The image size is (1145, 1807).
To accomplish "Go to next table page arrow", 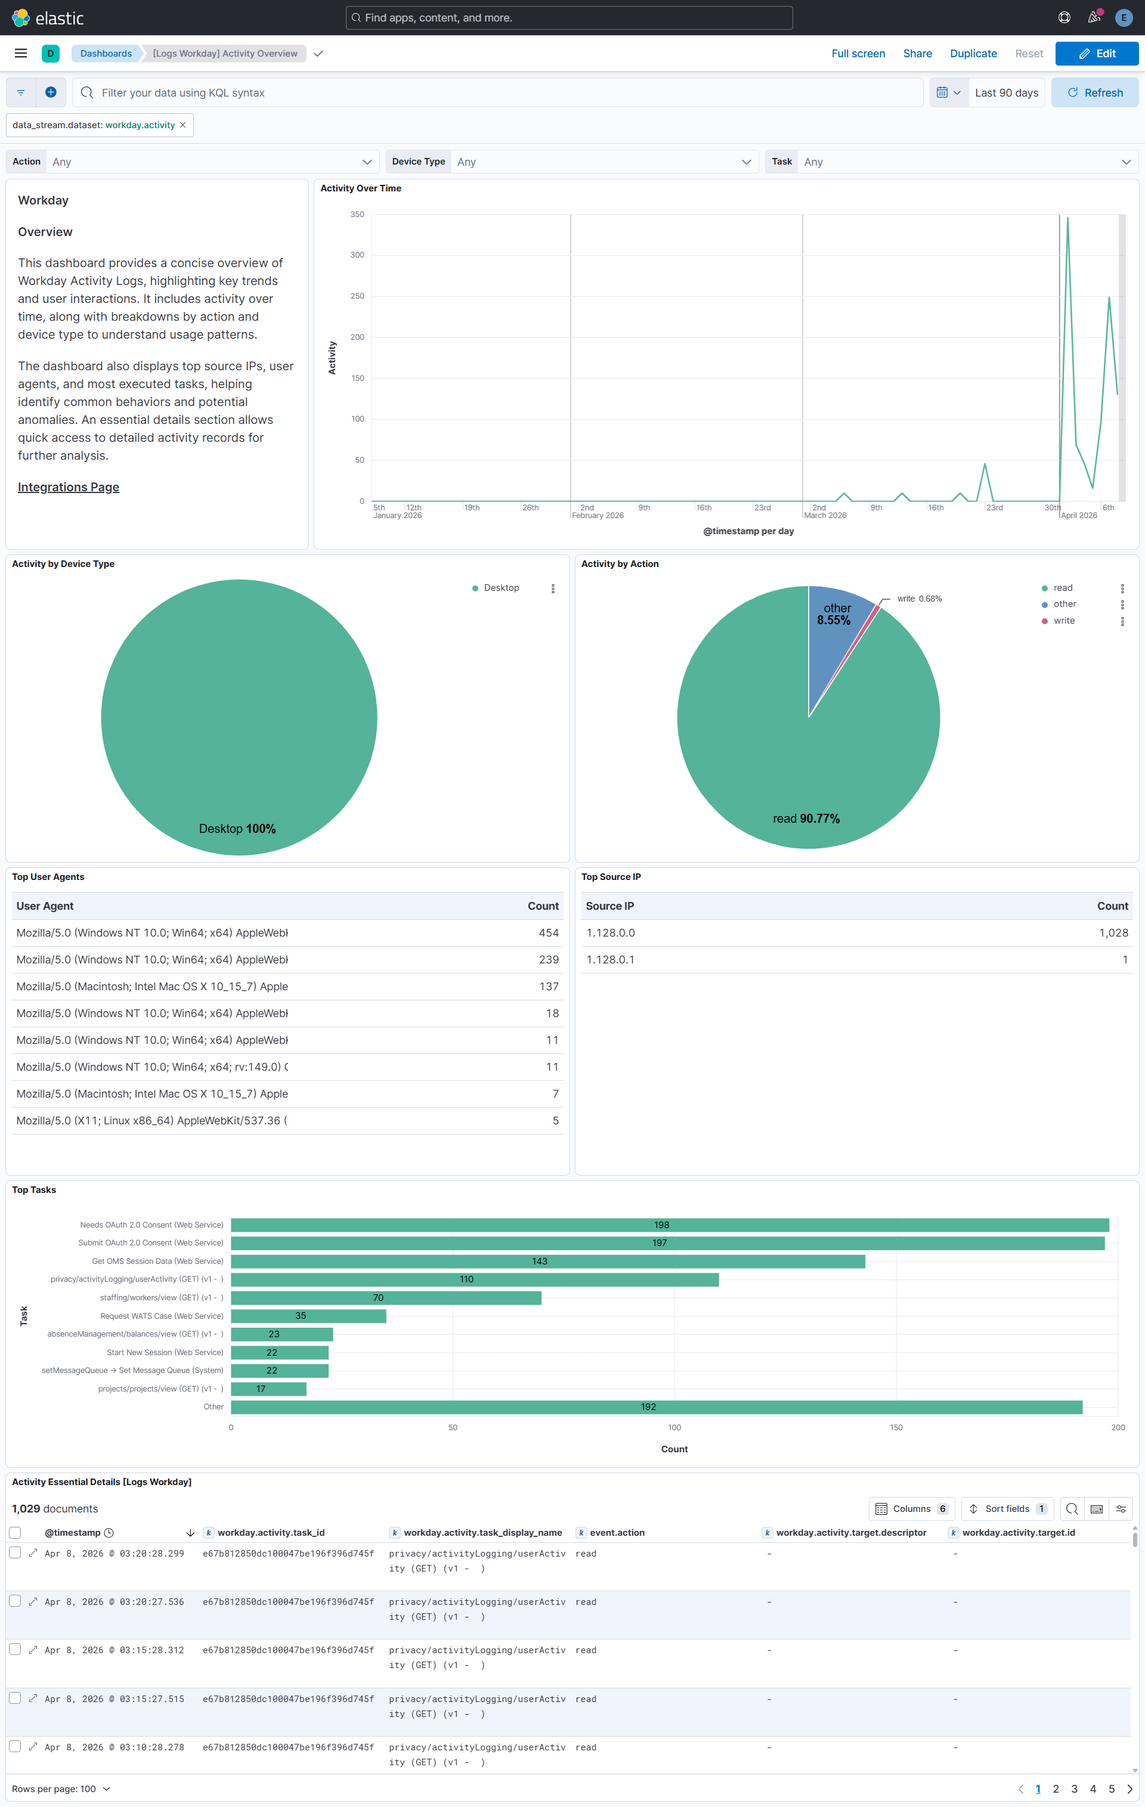I will (1130, 1789).
